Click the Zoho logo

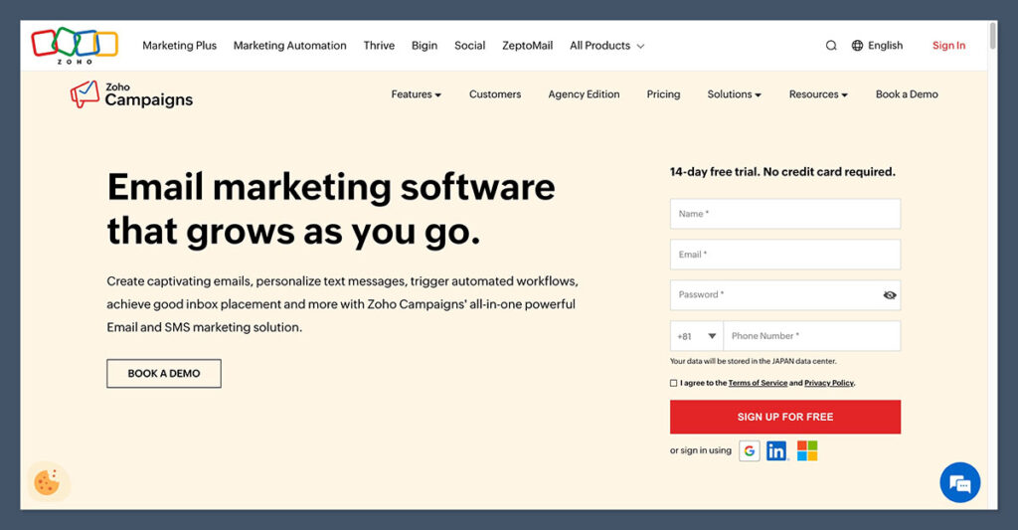coord(75,45)
